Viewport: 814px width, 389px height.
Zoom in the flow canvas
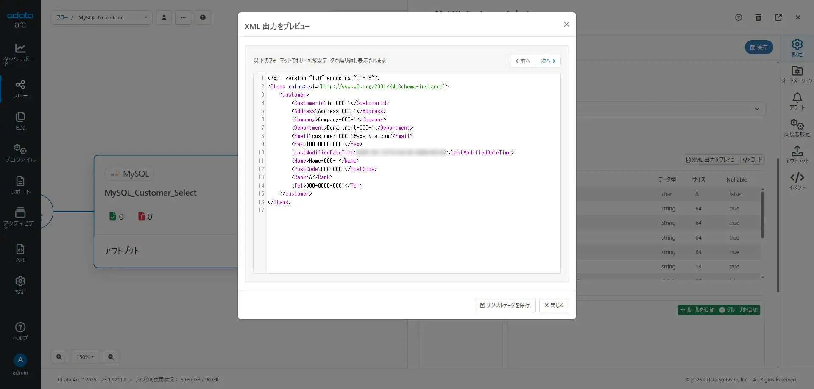(59, 357)
